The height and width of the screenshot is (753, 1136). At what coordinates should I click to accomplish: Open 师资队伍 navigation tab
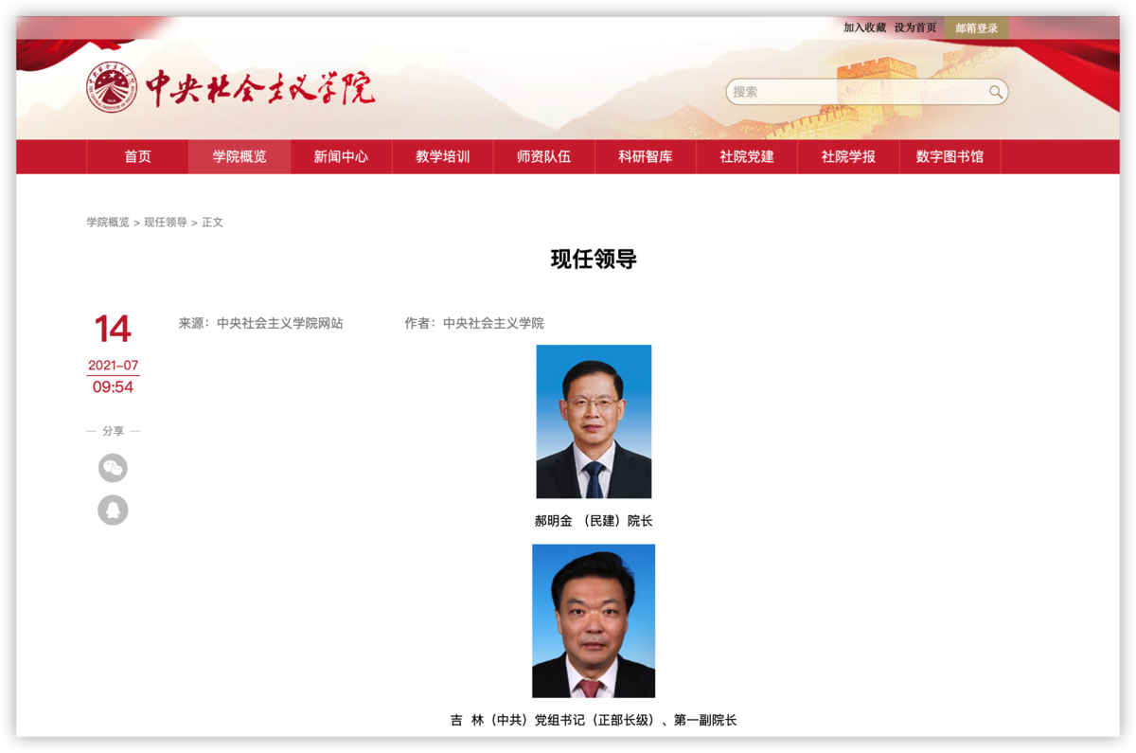click(x=543, y=157)
